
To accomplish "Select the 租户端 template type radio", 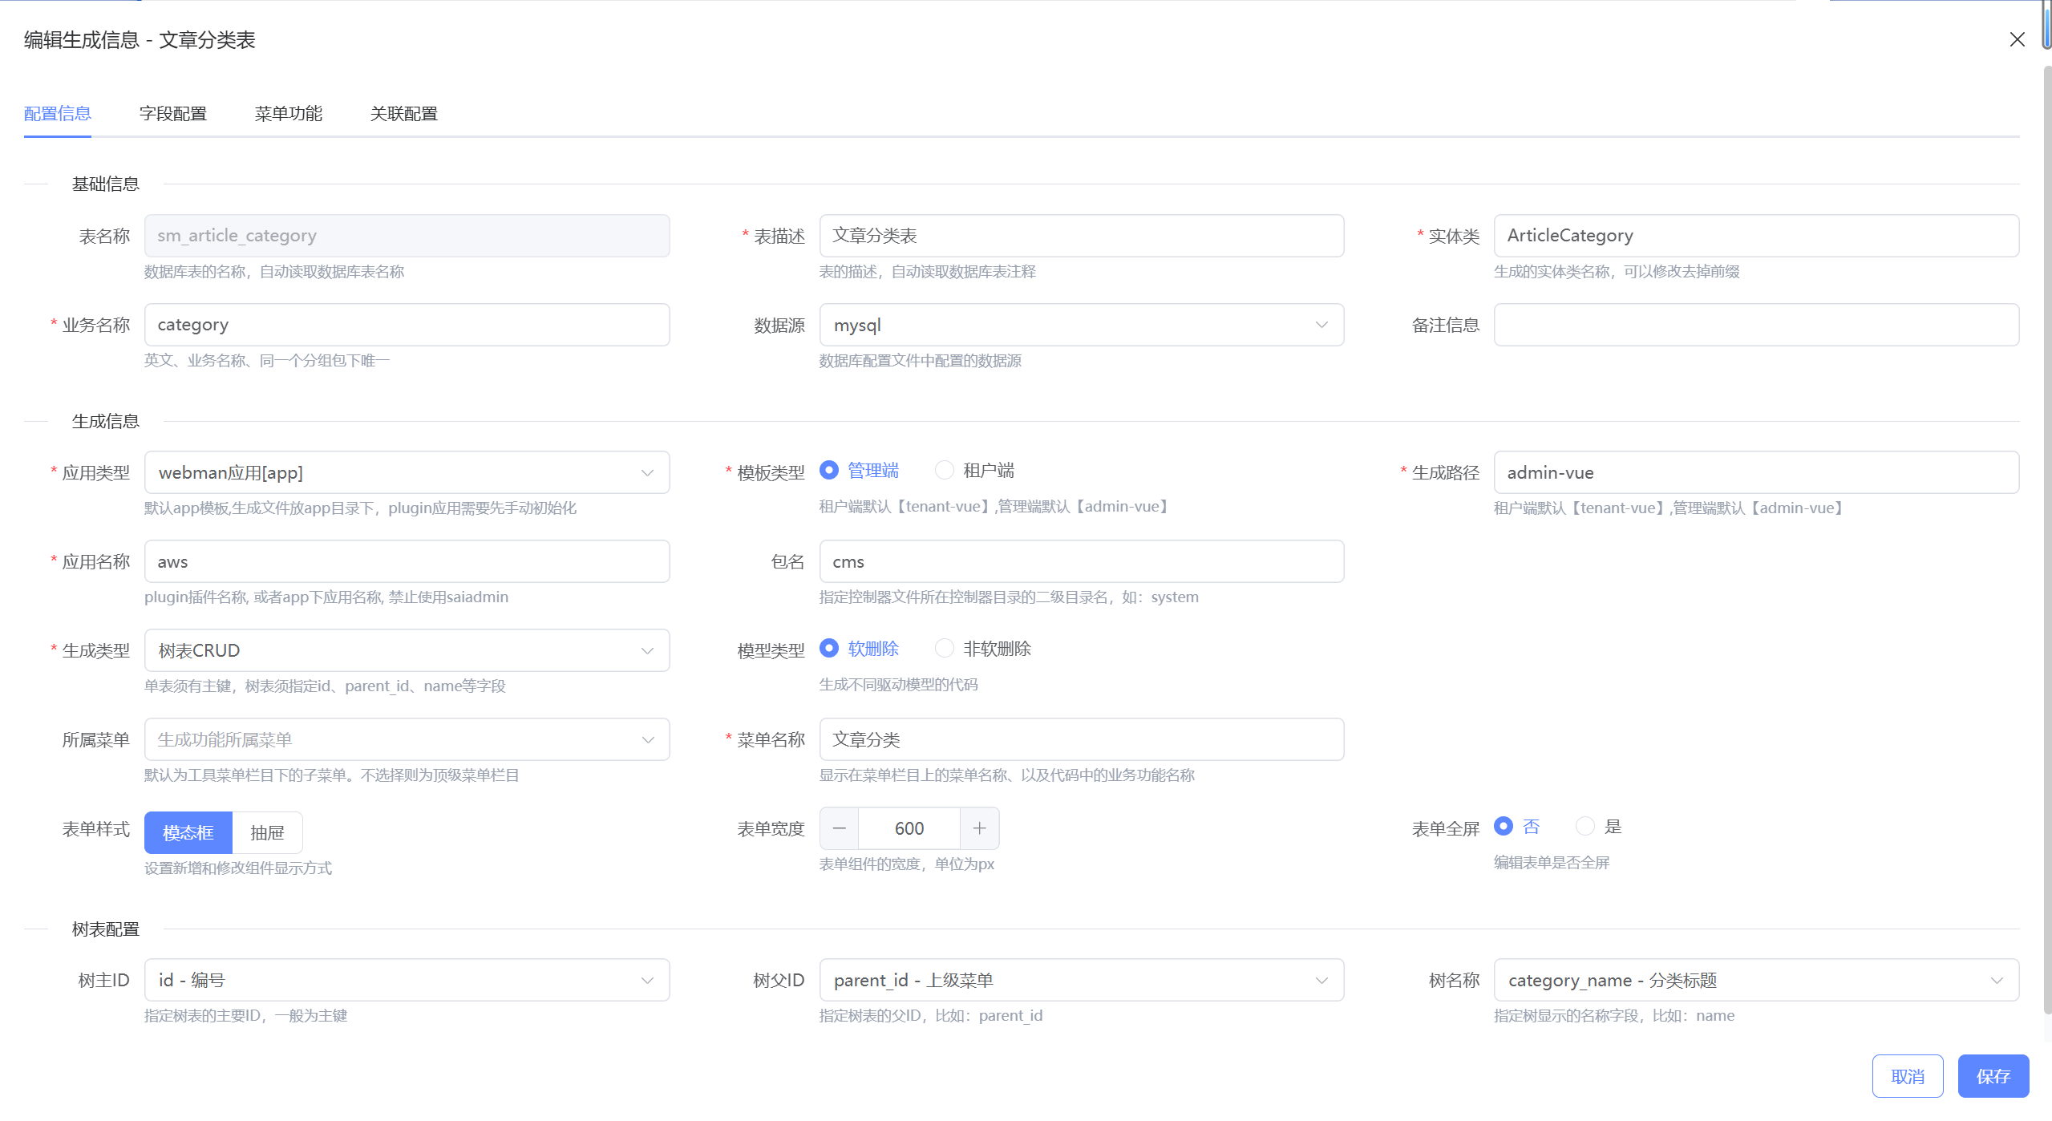I will 945,470.
